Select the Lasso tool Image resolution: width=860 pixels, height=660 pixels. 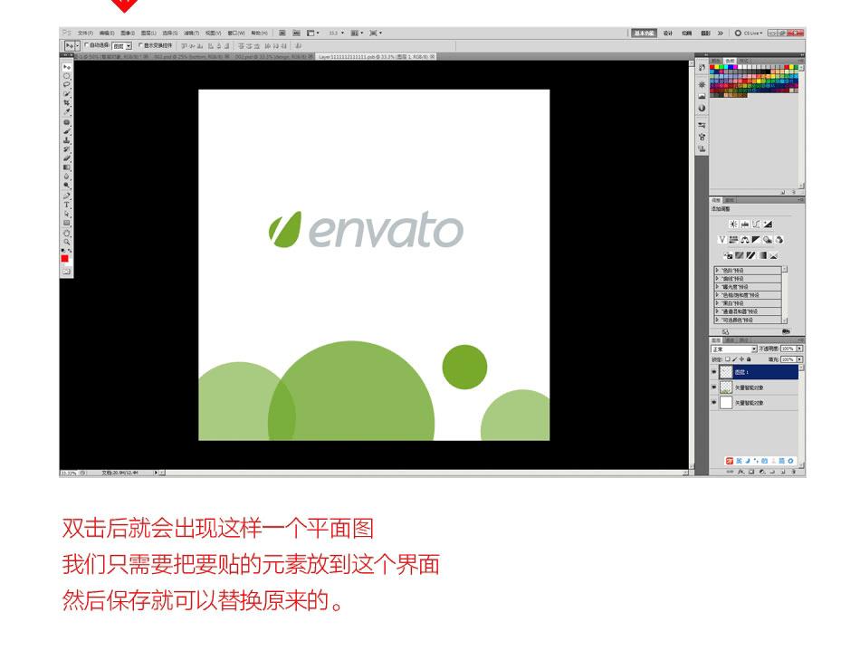click(67, 84)
